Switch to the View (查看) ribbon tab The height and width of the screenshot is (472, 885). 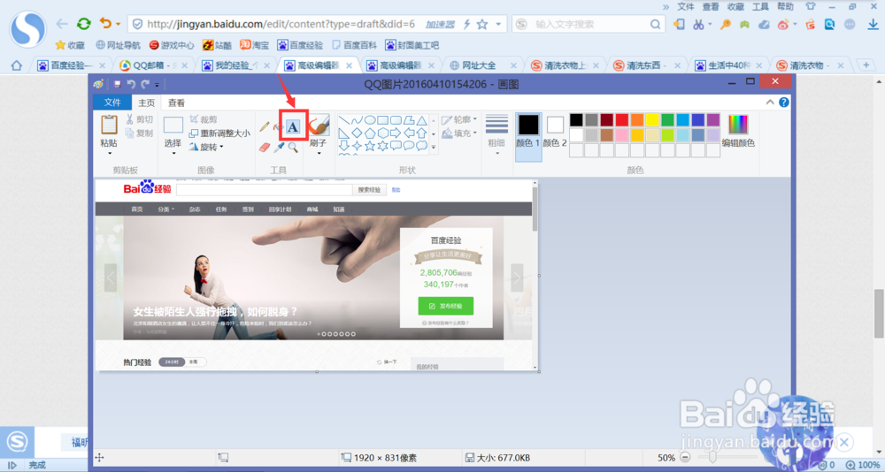176,103
